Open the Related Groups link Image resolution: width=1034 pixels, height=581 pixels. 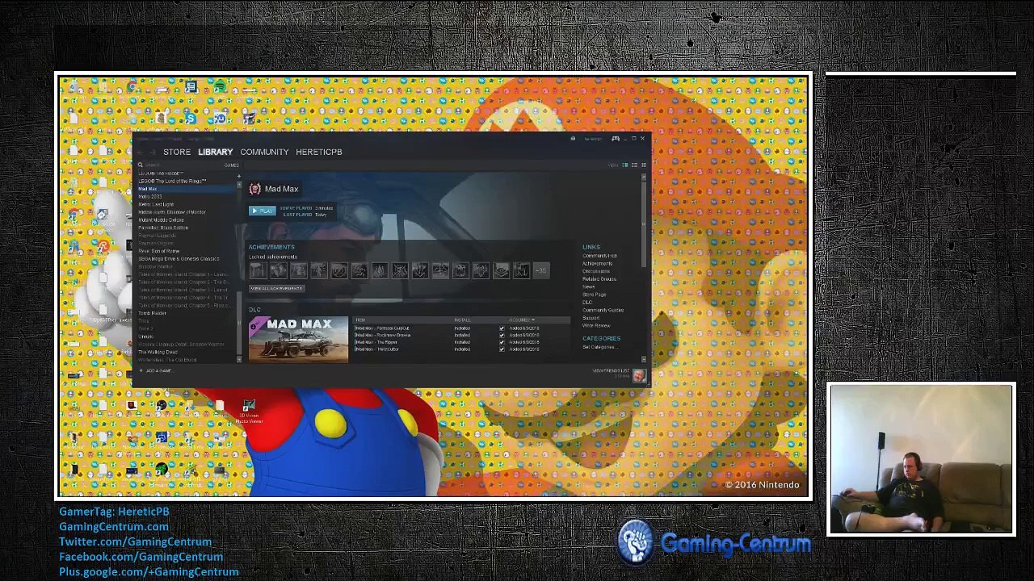(x=599, y=279)
